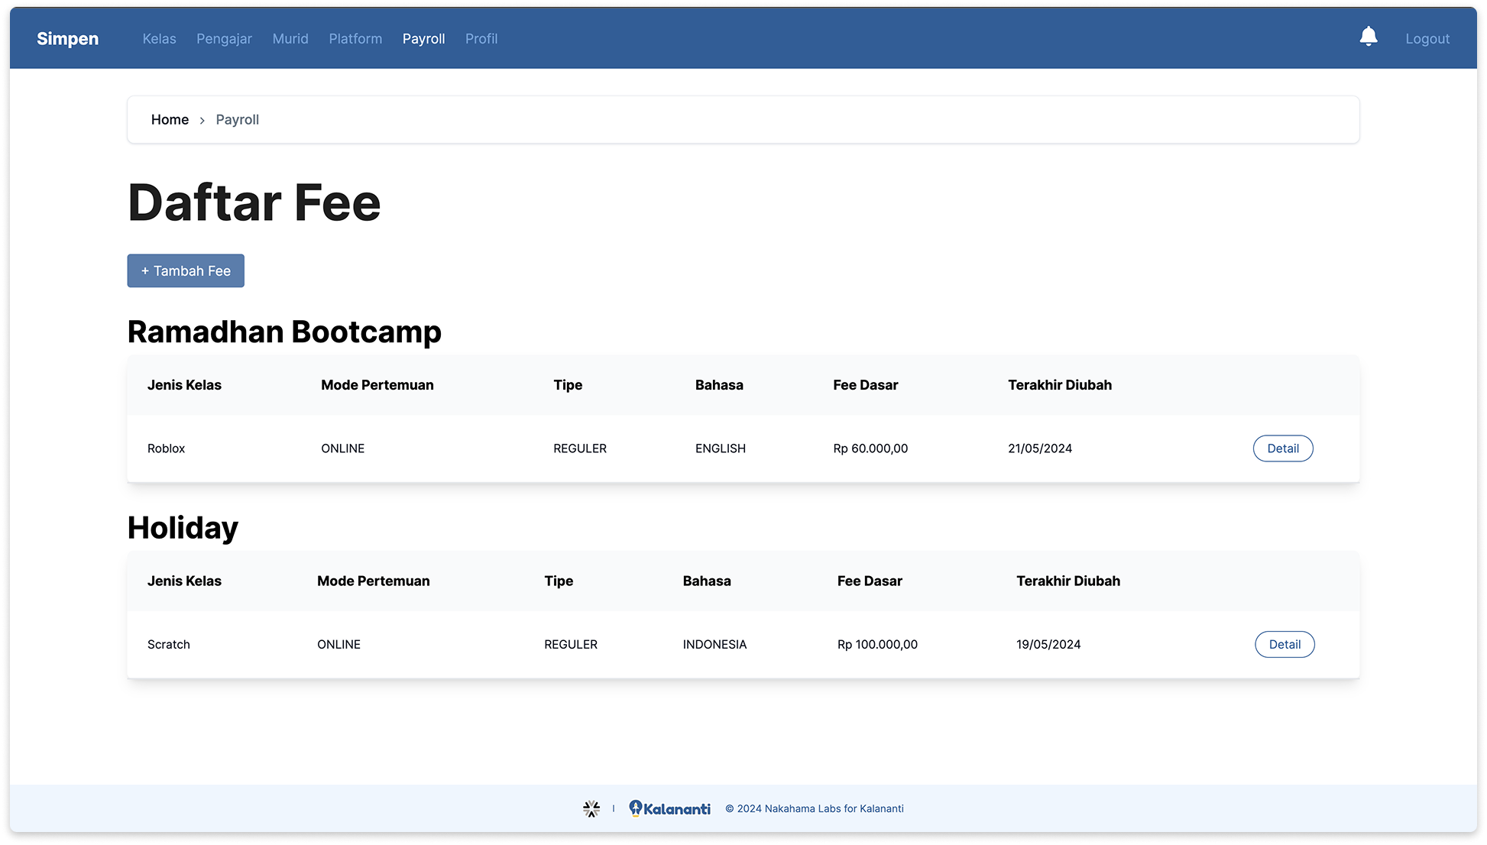Log out using the Logout link

[1427, 39]
